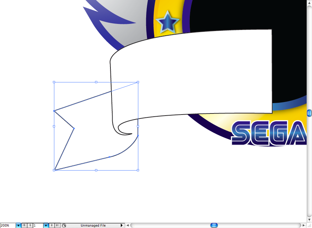The image size is (312, 228).
Task: Click the Unmanaged File status text
Action: (93, 226)
